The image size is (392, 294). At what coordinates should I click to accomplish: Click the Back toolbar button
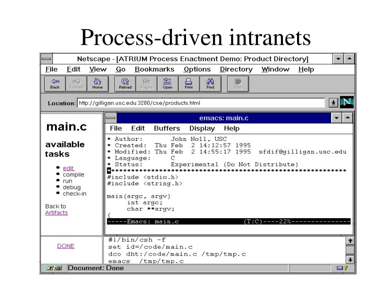55,84
